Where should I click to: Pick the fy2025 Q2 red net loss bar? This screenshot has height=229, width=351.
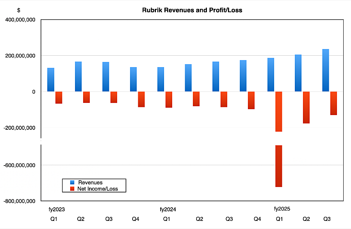pyautogui.click(x=306, y=107)
